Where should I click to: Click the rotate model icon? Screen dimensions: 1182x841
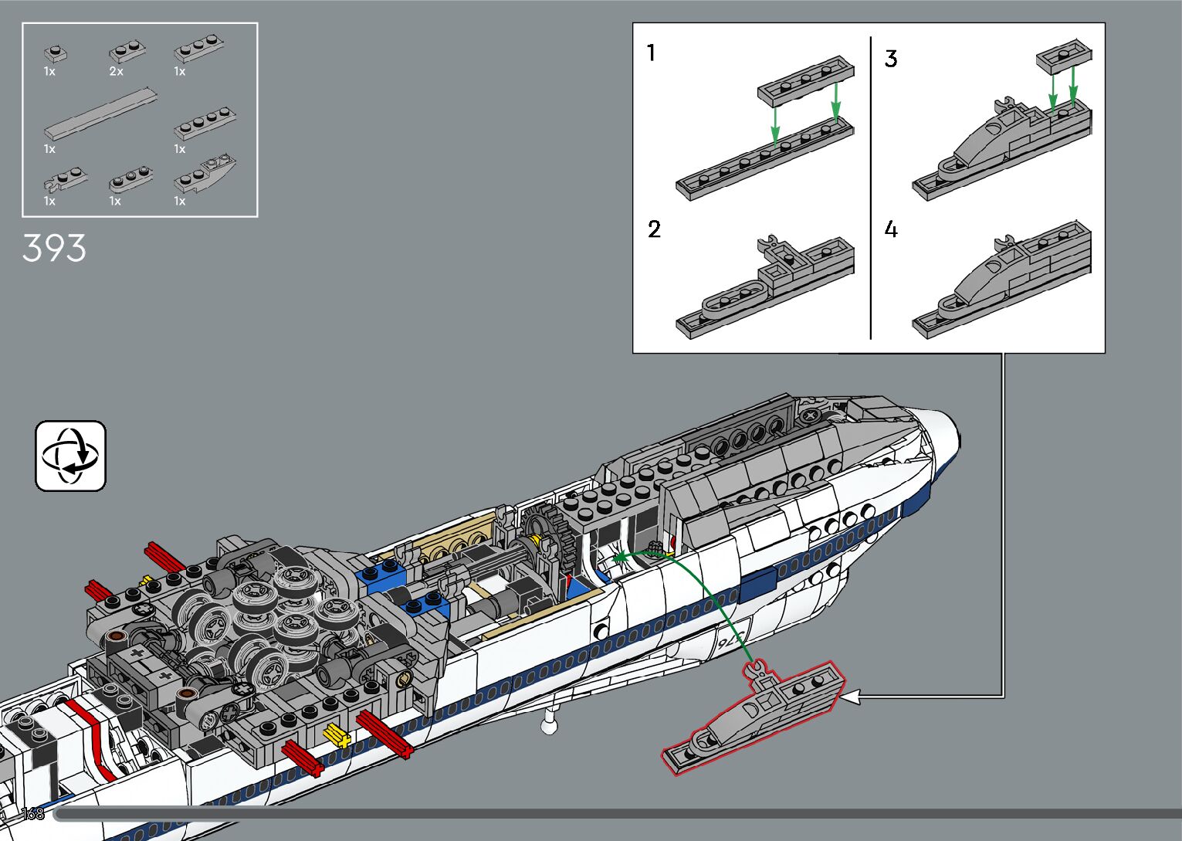click(x=70, y=456)
